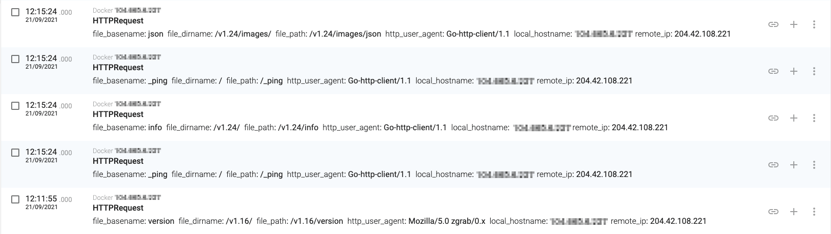Open three-dot menu on the lower _ping event
Viewport: 831px width, 234px height.
[x=814, y=165]
